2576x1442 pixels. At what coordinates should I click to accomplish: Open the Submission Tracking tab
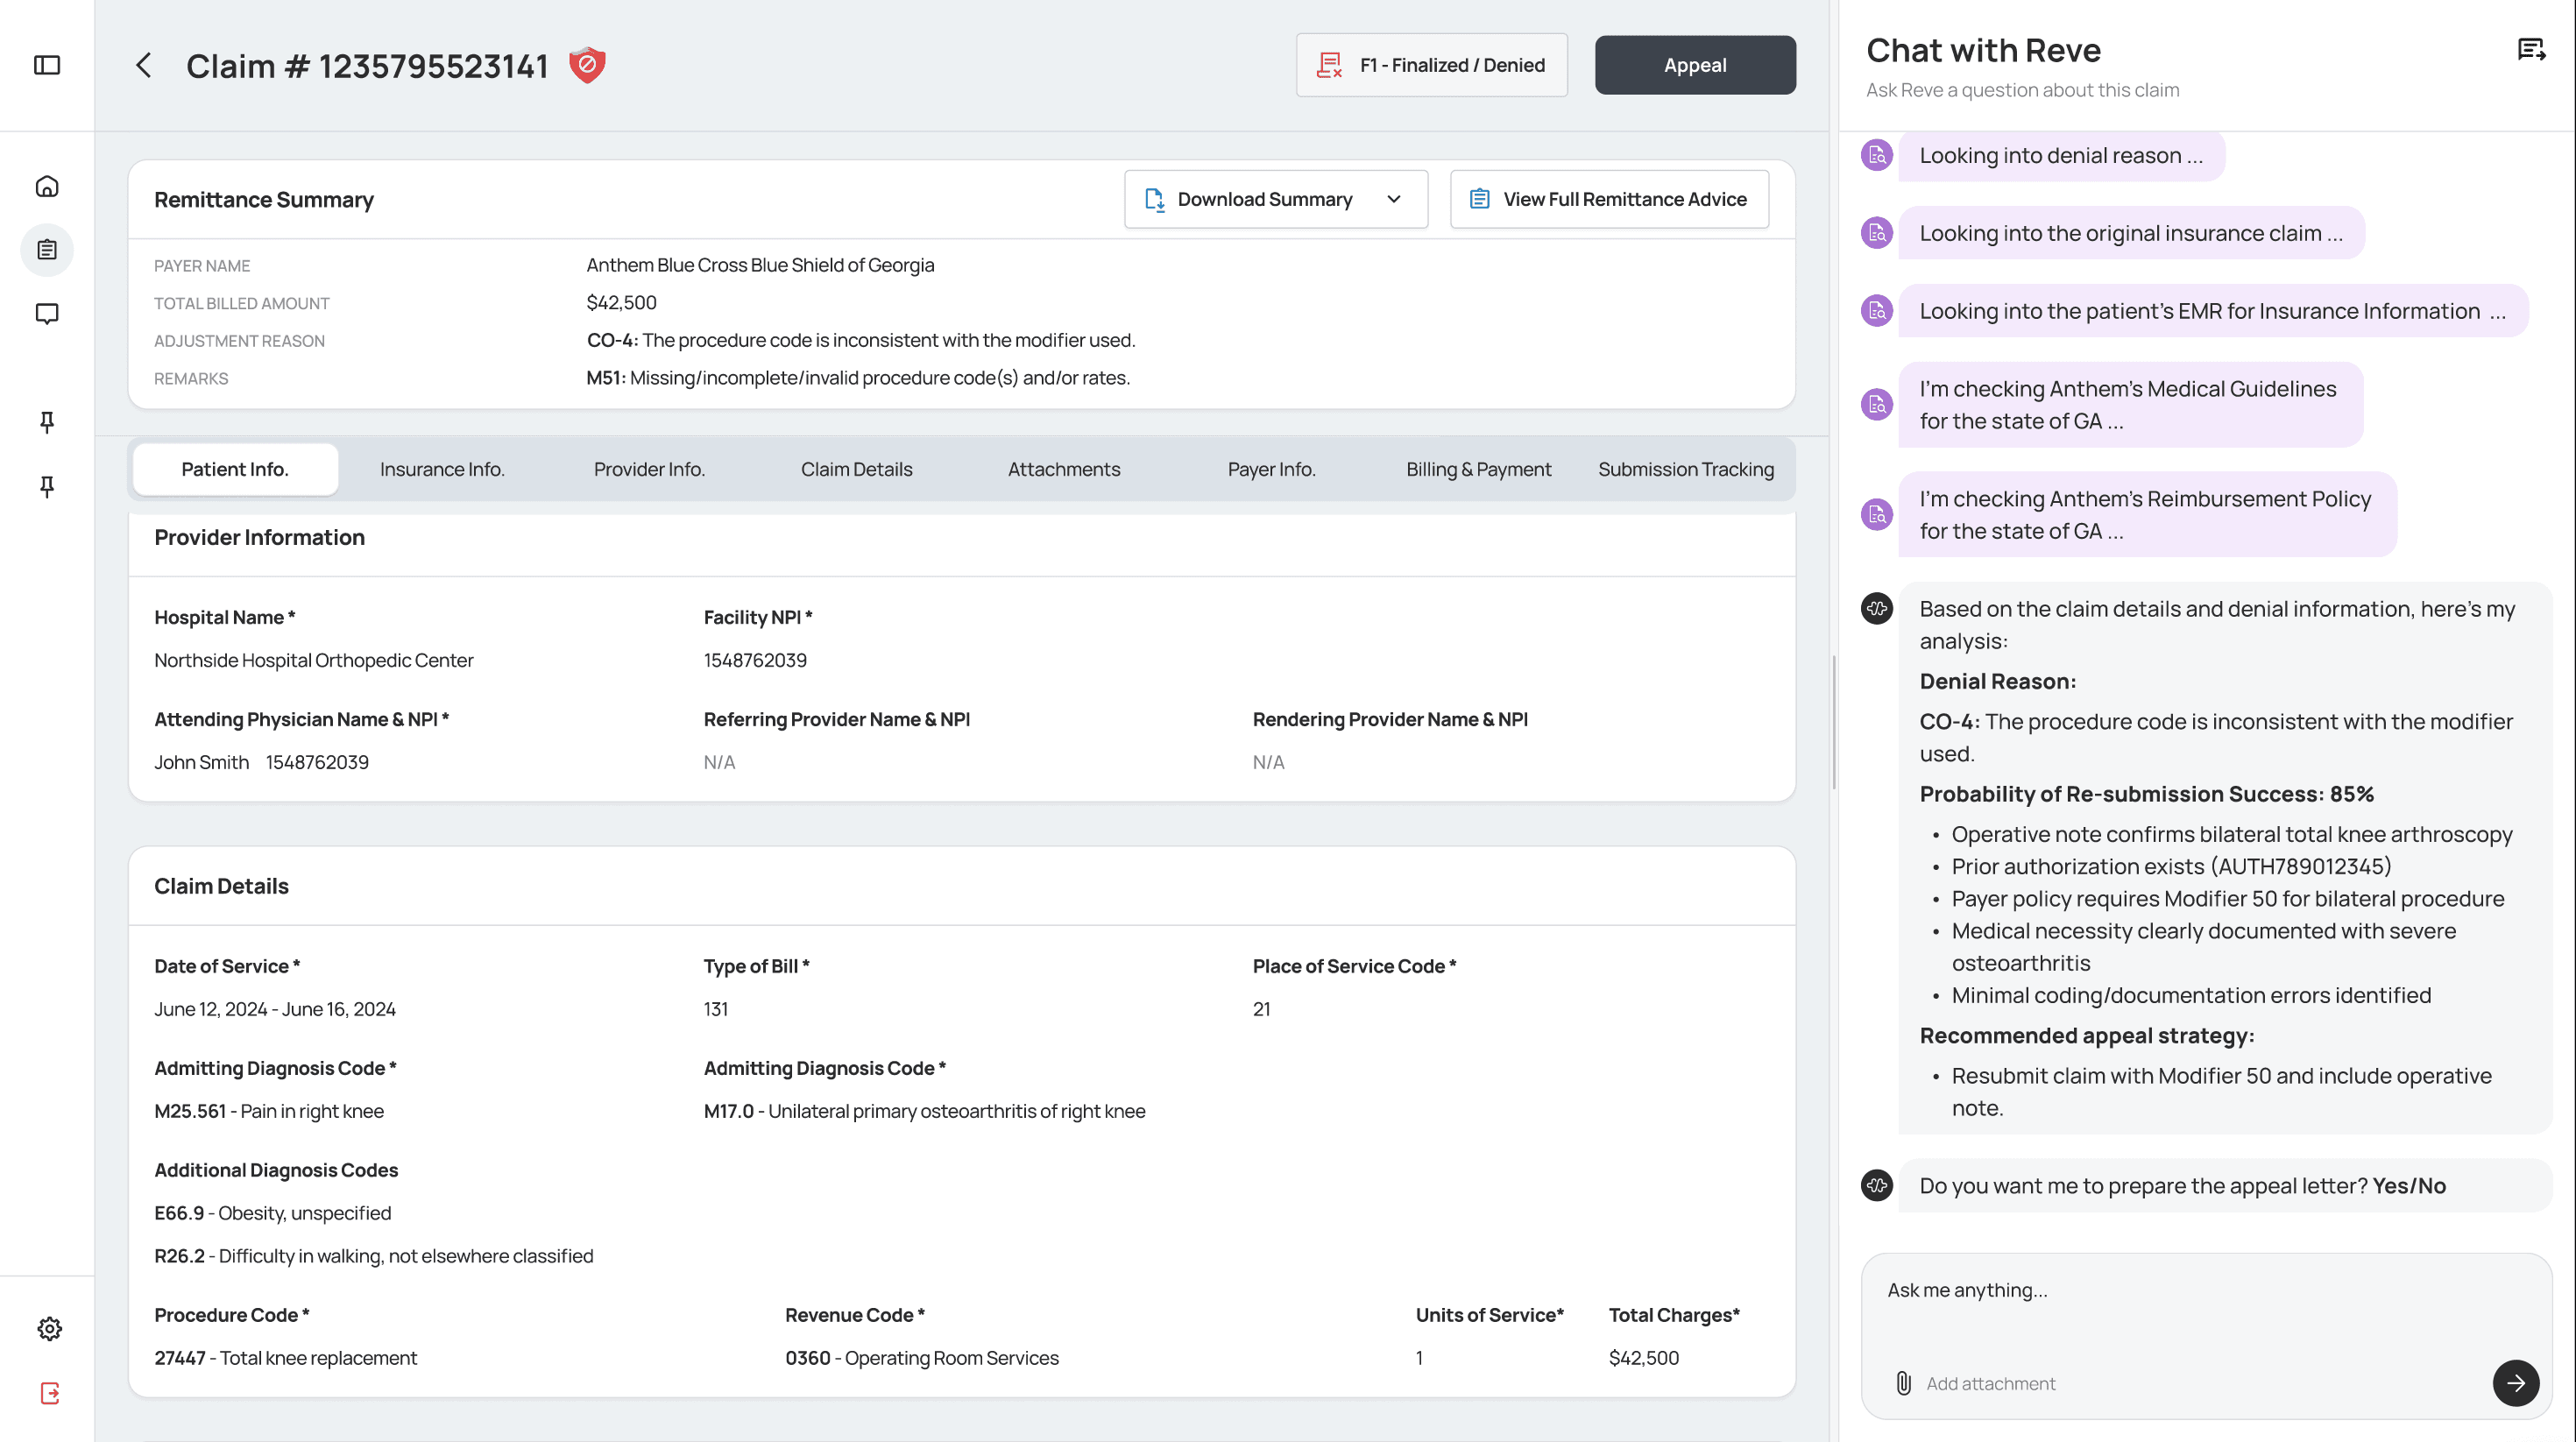(1686, 468)
